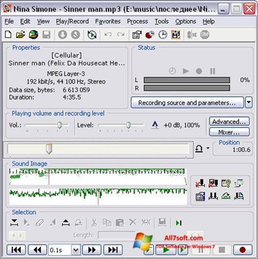Click the globe folder open-from-Internet icon
The height and width of the screenshot is (259, 258).
pyautogui.click(x=33, y=34)
